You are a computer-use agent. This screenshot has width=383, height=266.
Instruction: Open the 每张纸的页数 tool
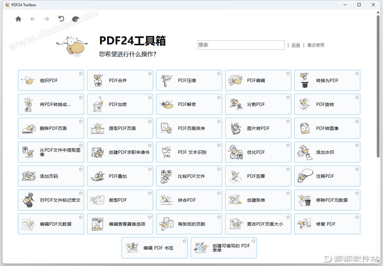pyautogui.click(x=189, y=224)
